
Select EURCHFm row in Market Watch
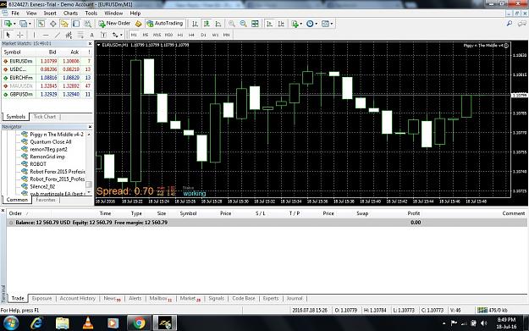pos(47,78)
